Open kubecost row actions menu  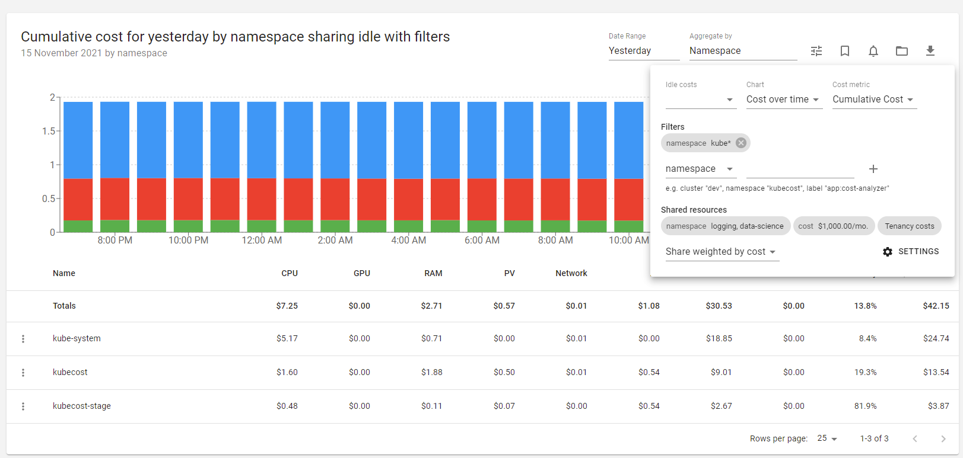23,373
